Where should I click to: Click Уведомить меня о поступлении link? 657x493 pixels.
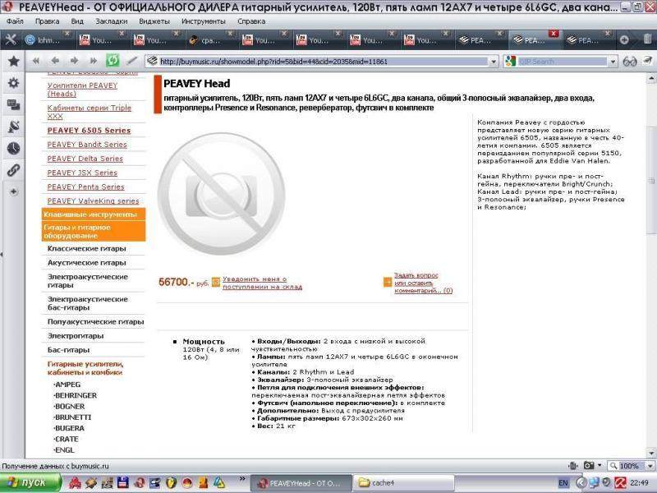pyautogui.click(x=262, y=283)
